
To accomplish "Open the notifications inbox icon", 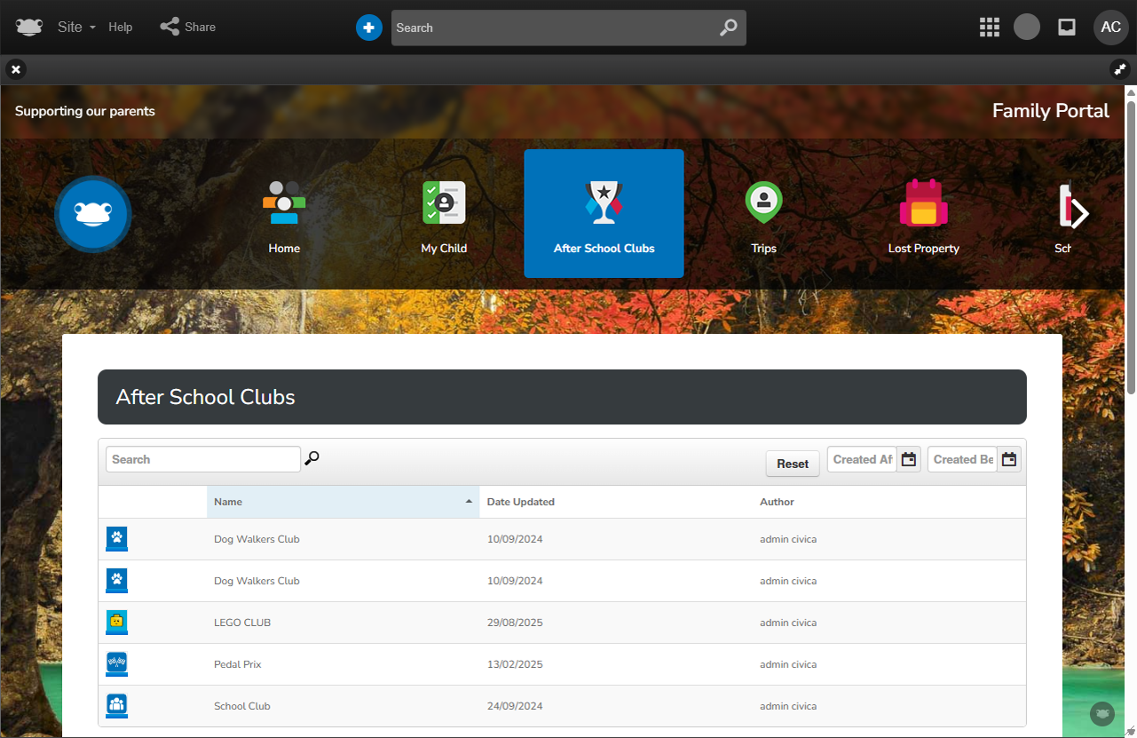I will [1067, 28].
